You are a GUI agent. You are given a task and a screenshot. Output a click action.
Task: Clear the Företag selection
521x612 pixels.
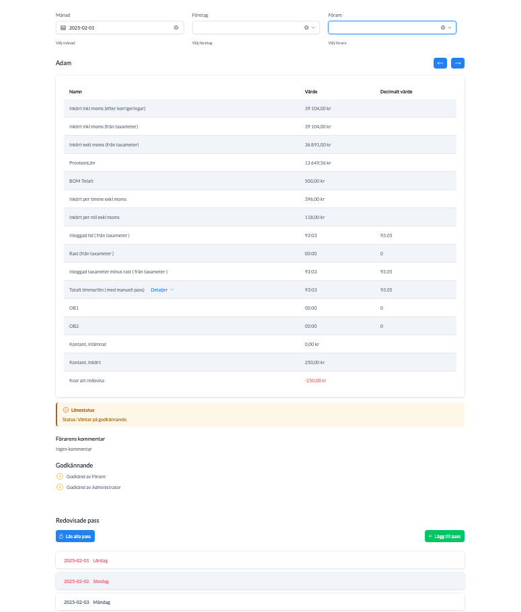[307, 28]
